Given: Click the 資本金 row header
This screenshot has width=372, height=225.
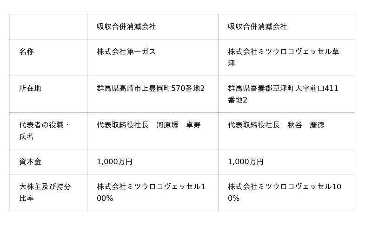Looking at the screenshot, I should tap(30, 162).
